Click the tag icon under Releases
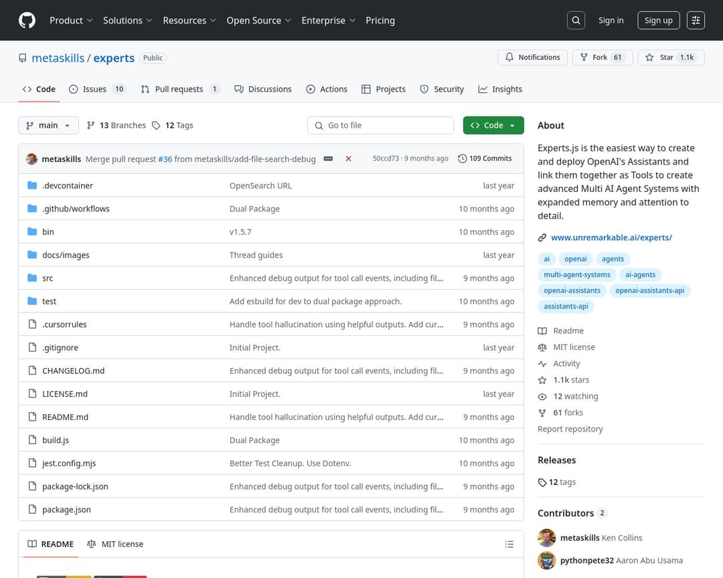The height and width of the screenshot is (578, 723). click(542, 482)
